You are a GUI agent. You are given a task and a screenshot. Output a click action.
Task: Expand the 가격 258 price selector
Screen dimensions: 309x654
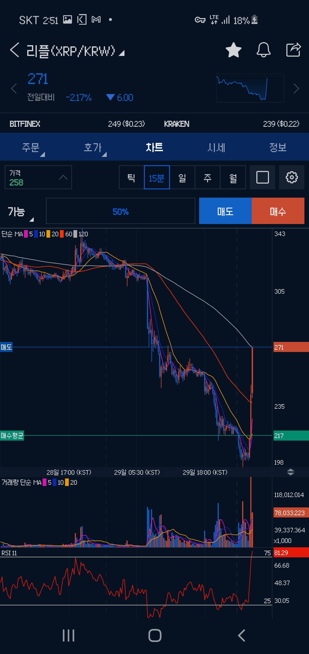tap(38, 178)
